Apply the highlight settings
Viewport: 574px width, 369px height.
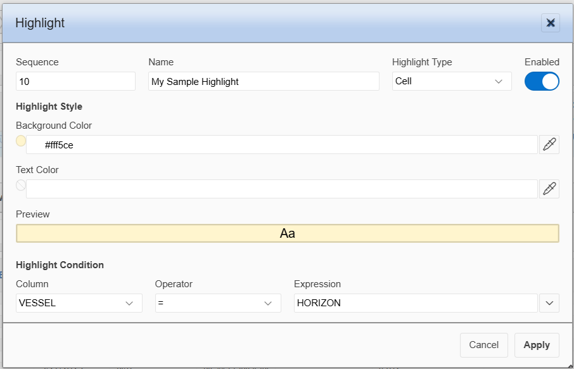pos(537,345)
